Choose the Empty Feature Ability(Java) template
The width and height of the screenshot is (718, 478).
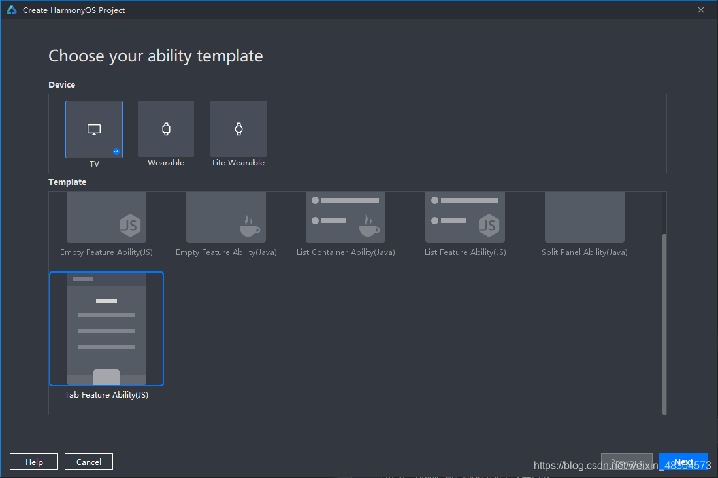226,217
